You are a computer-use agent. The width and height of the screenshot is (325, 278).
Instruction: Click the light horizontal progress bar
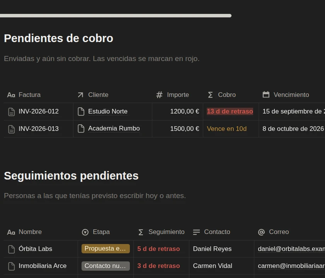tap(116, 15)
